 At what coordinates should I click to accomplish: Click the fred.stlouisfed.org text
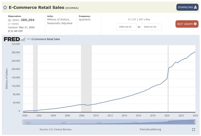[150, 129]
